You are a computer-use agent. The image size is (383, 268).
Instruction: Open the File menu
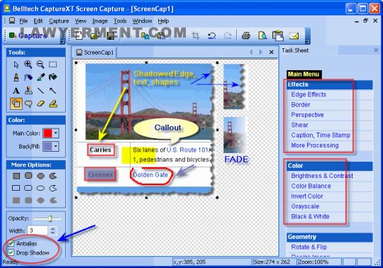coord(23,21)
